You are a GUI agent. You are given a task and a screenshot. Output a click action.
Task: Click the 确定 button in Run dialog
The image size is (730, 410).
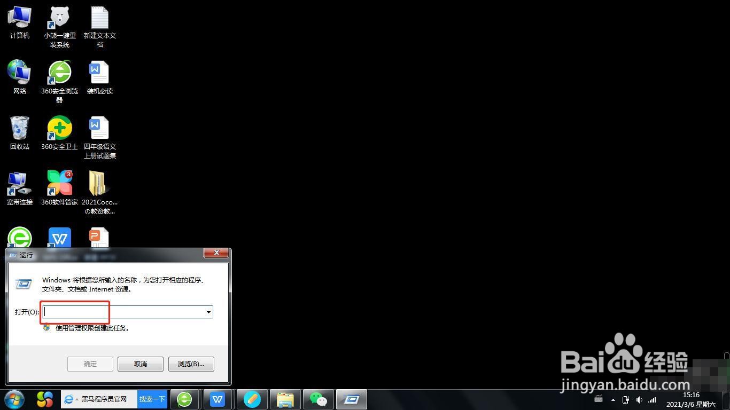coord(90,364)
